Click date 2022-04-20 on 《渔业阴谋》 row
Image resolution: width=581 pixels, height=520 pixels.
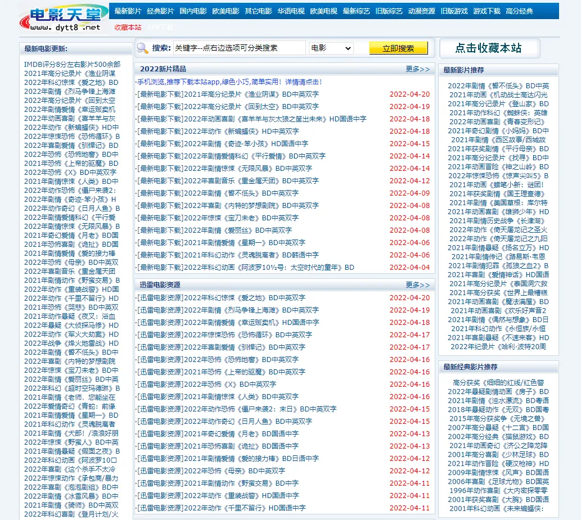point(409,94)
